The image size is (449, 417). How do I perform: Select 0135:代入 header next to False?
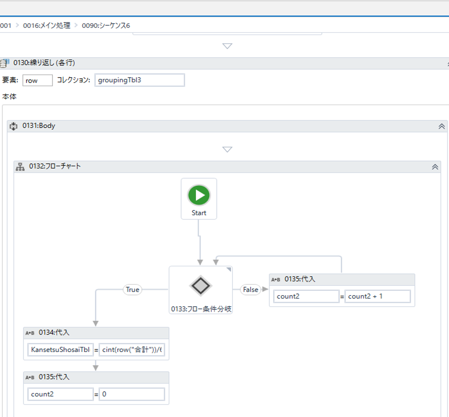pos(342,280)
